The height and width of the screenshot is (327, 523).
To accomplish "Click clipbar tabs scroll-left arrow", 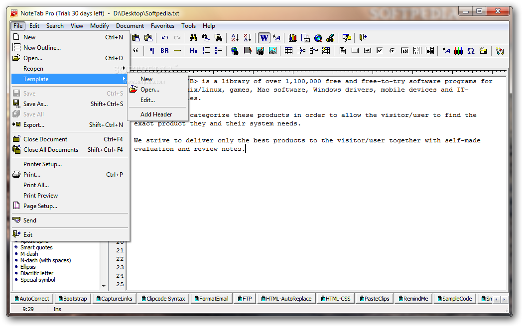I will coord(497,299).
